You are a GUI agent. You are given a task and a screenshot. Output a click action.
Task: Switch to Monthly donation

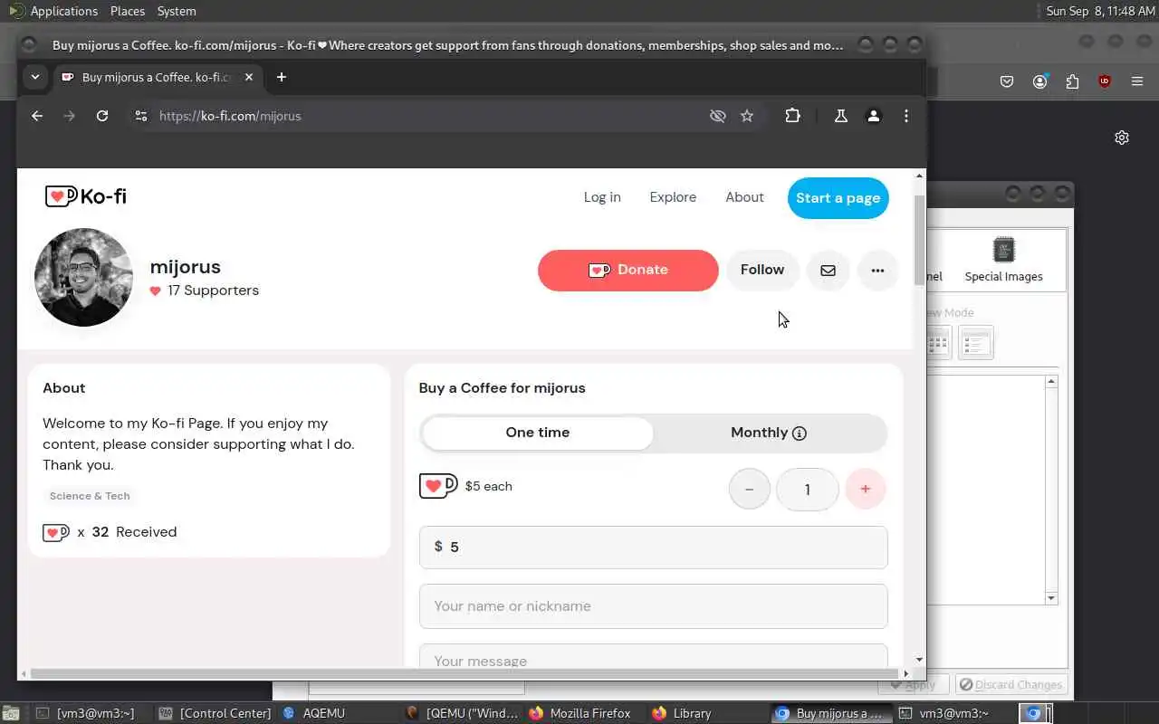[x=769, y=433]
